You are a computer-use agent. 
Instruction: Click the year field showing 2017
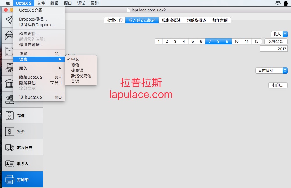[x=273, y=49]
